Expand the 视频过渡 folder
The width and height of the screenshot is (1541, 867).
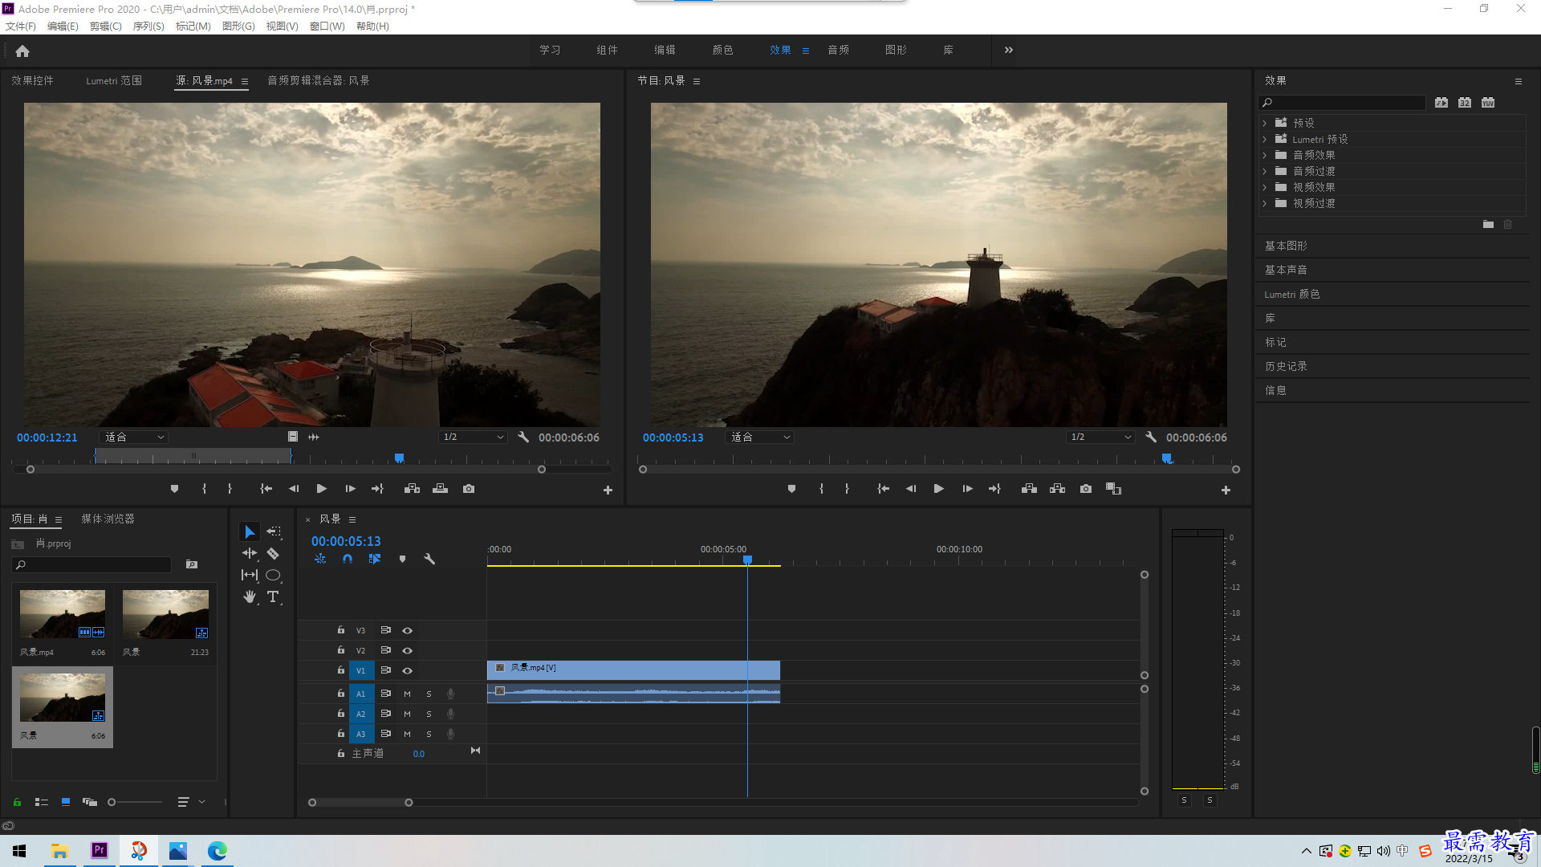(x=1265, y=203)
